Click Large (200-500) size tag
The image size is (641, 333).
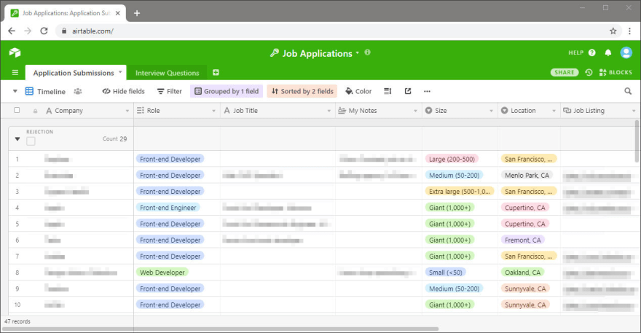(452, 159)
